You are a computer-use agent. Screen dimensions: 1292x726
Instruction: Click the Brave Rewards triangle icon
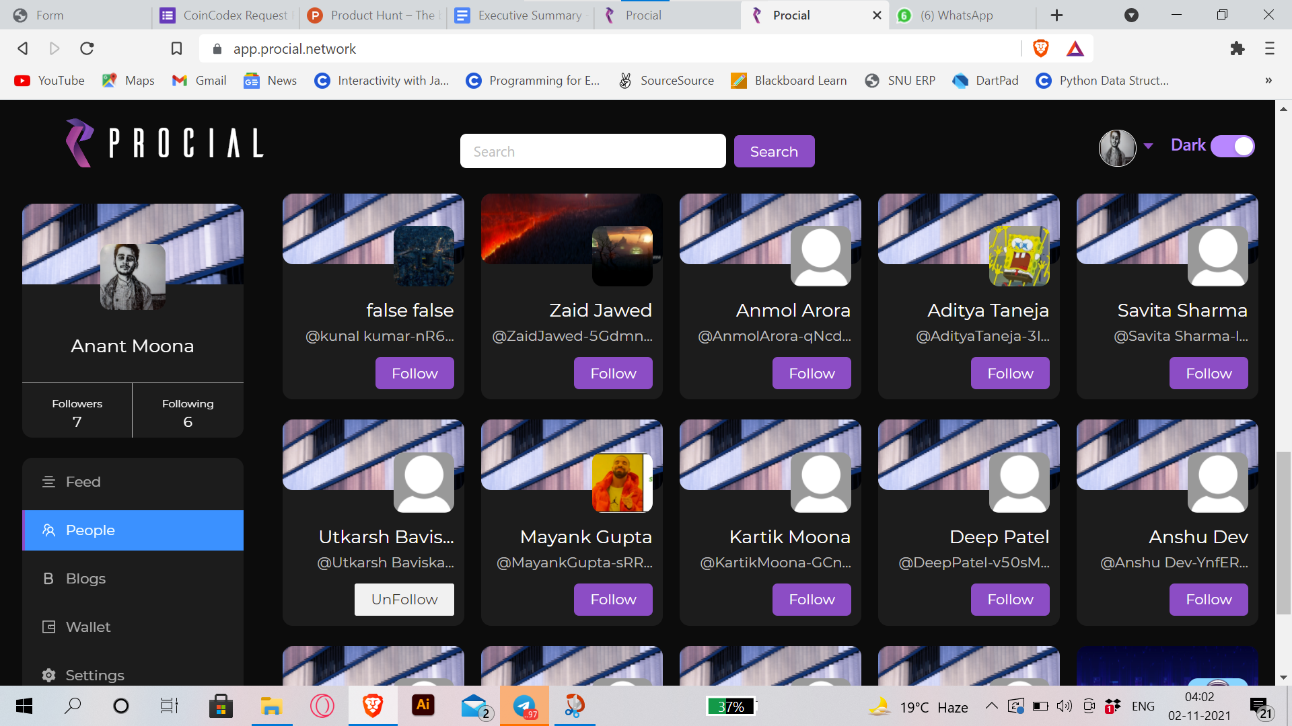pos(1075,48)
